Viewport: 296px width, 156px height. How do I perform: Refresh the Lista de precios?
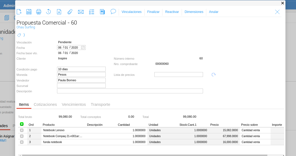[214, 75]
